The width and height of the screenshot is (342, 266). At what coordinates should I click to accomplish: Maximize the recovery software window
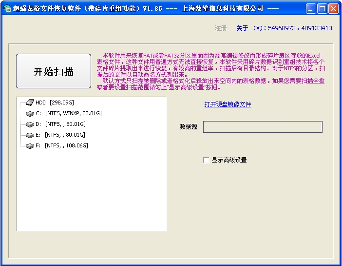tap(322, 9)
